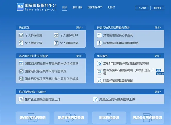Click the 药品和医用耗材招采服务 section heading

[x=33, y=56]
